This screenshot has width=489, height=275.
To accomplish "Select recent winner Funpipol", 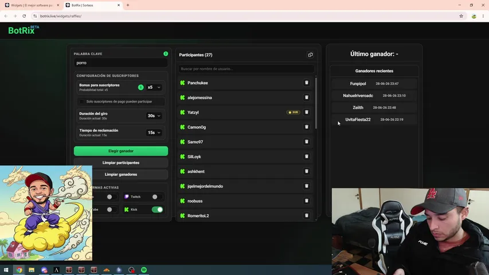I will 358,84.
